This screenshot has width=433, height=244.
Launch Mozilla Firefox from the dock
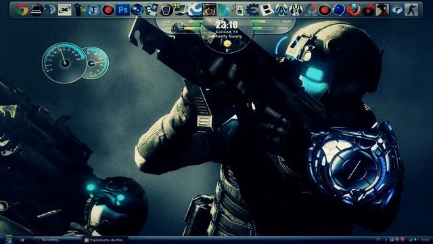tap(353, 10)
